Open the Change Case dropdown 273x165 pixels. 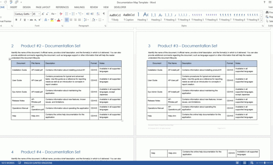pos(54,14)
